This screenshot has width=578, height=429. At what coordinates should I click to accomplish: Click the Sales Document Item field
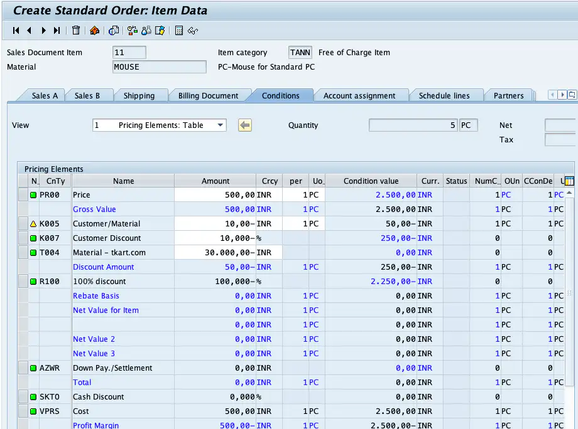pos(129,52)
